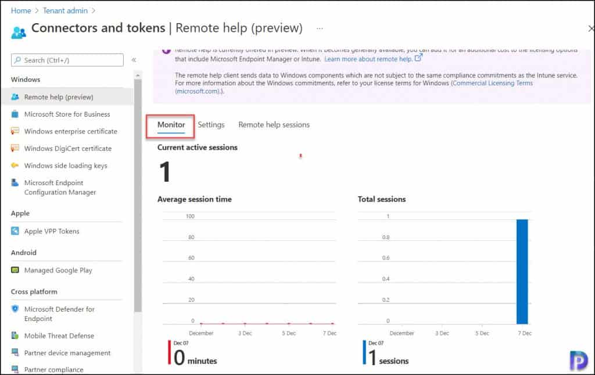
Task: Click the Connectors and tokens people icon
Action: (x=19, y=33)
